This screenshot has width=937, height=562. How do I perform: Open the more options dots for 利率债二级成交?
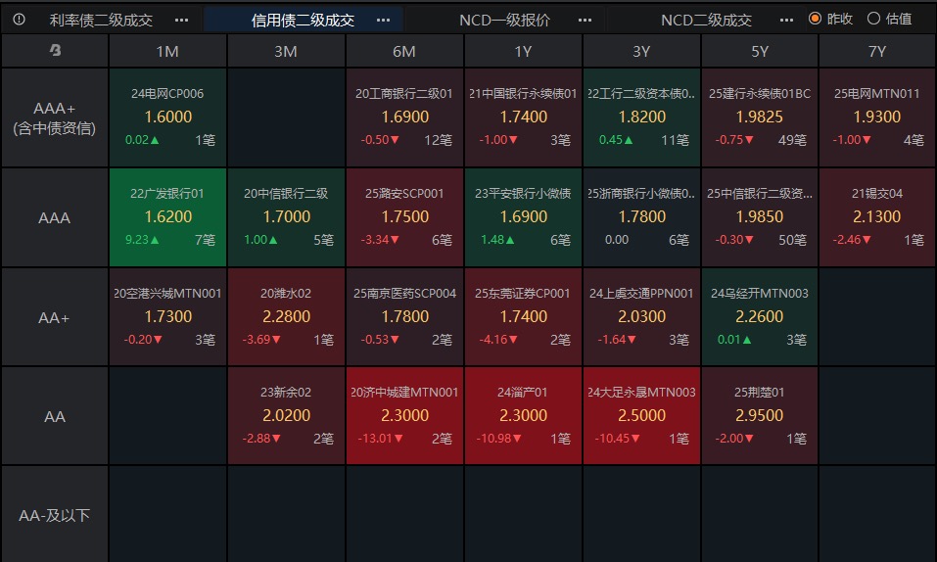182,21
